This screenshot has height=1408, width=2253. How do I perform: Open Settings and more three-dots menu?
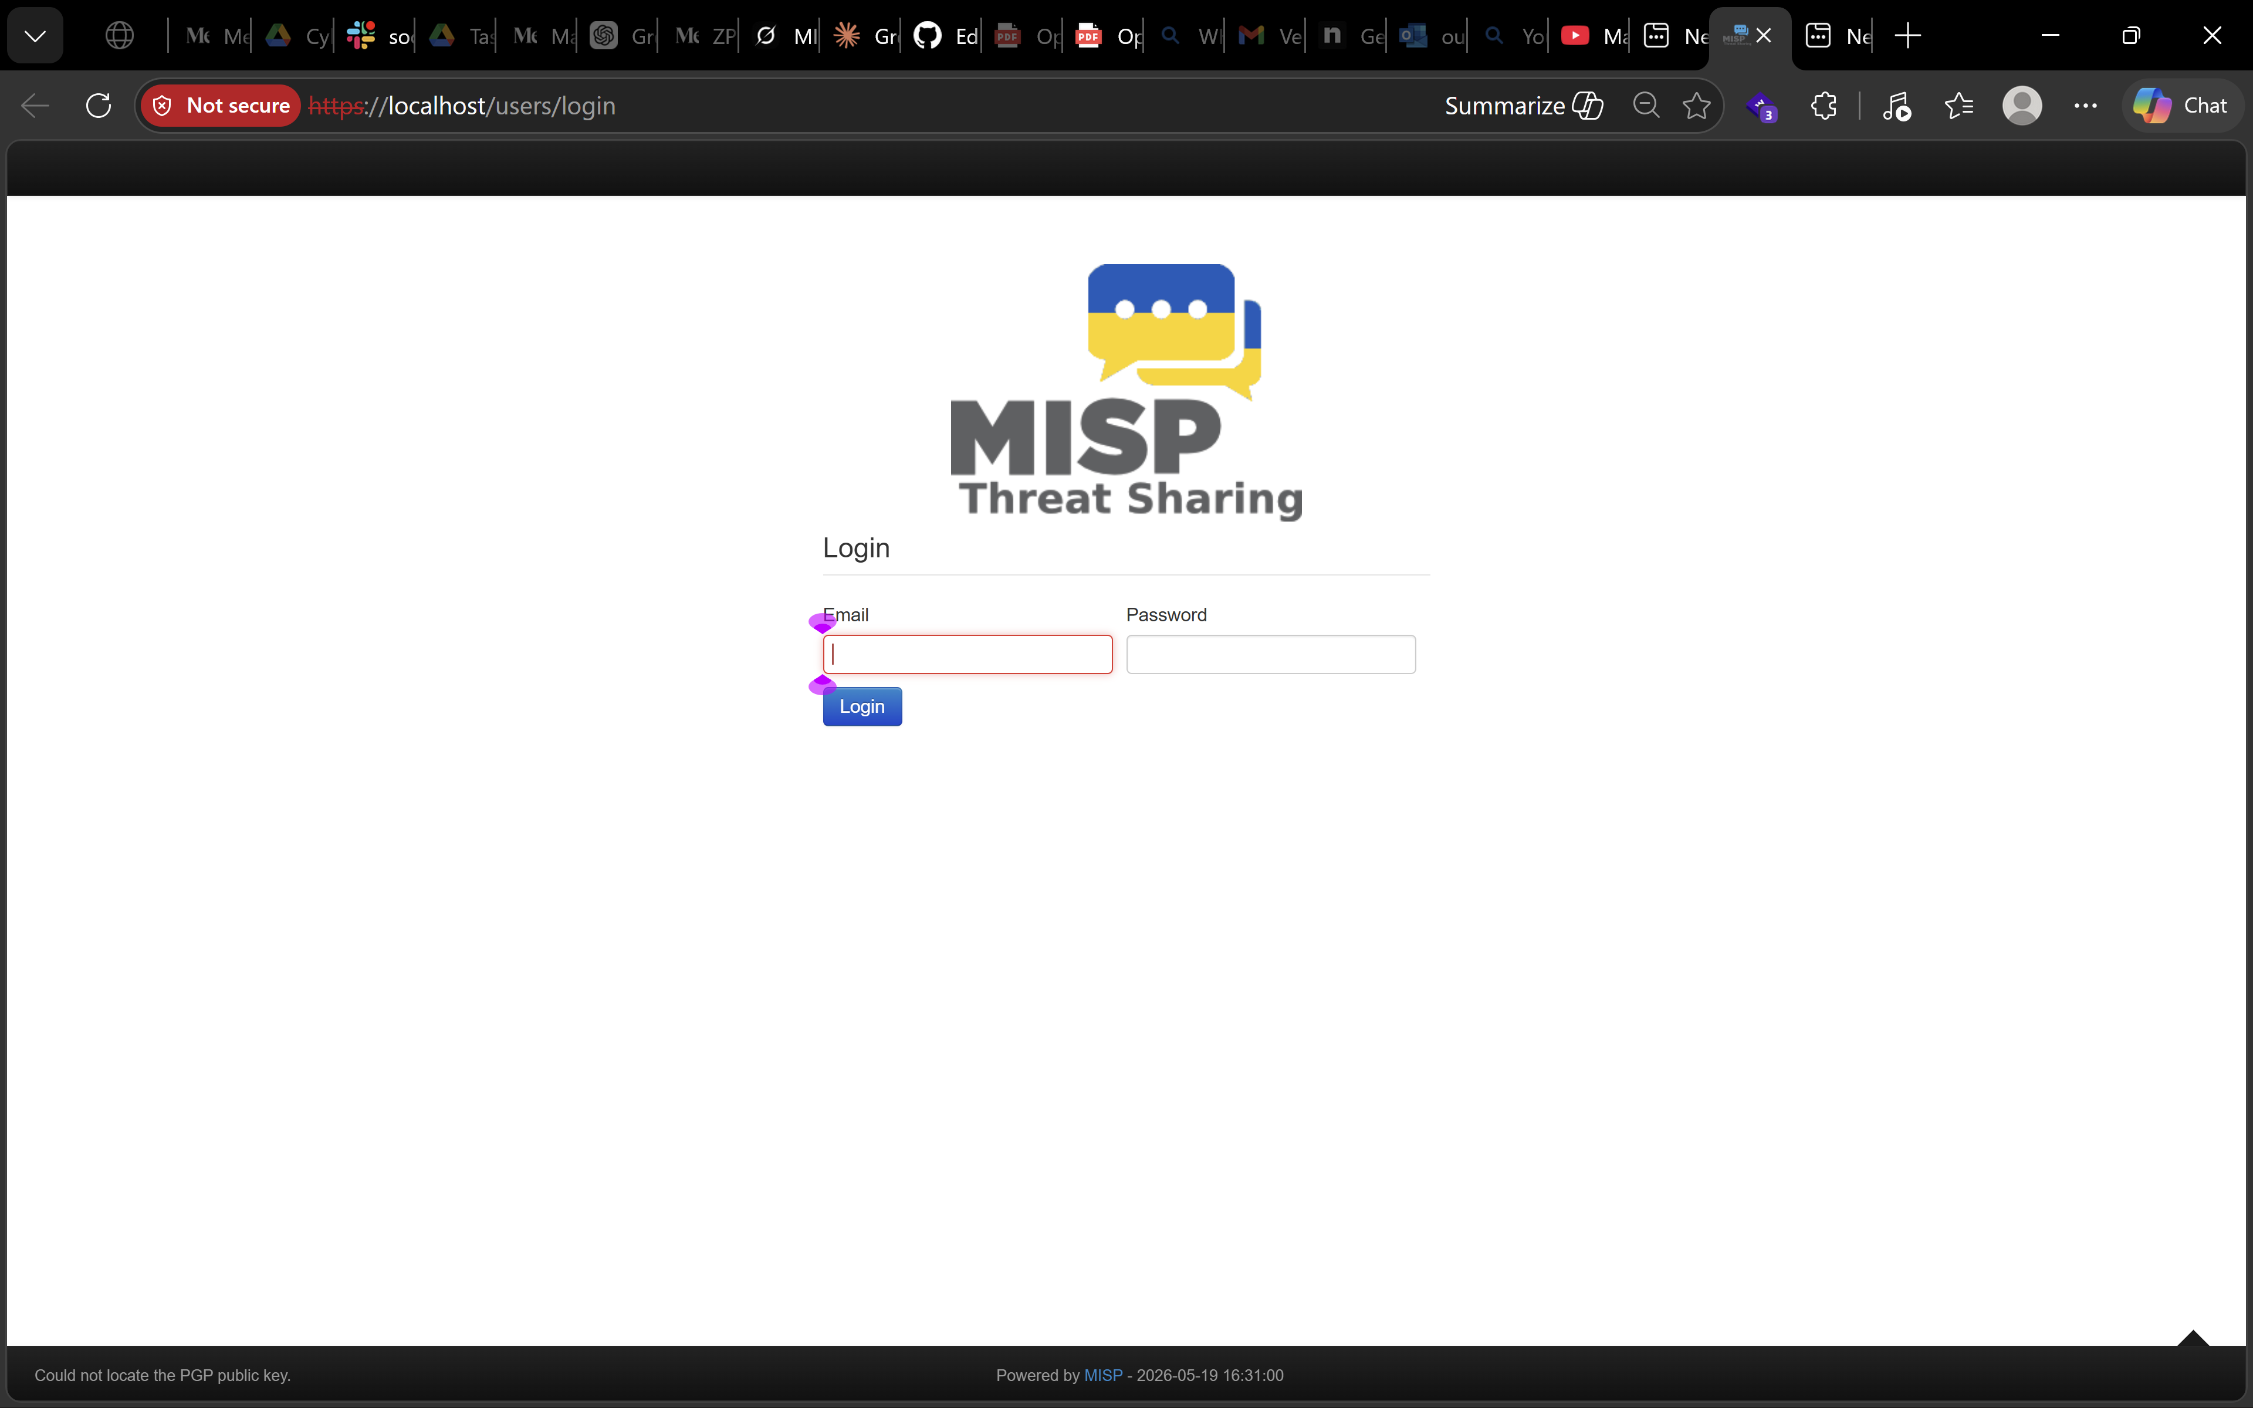(x=2085, y=105)
